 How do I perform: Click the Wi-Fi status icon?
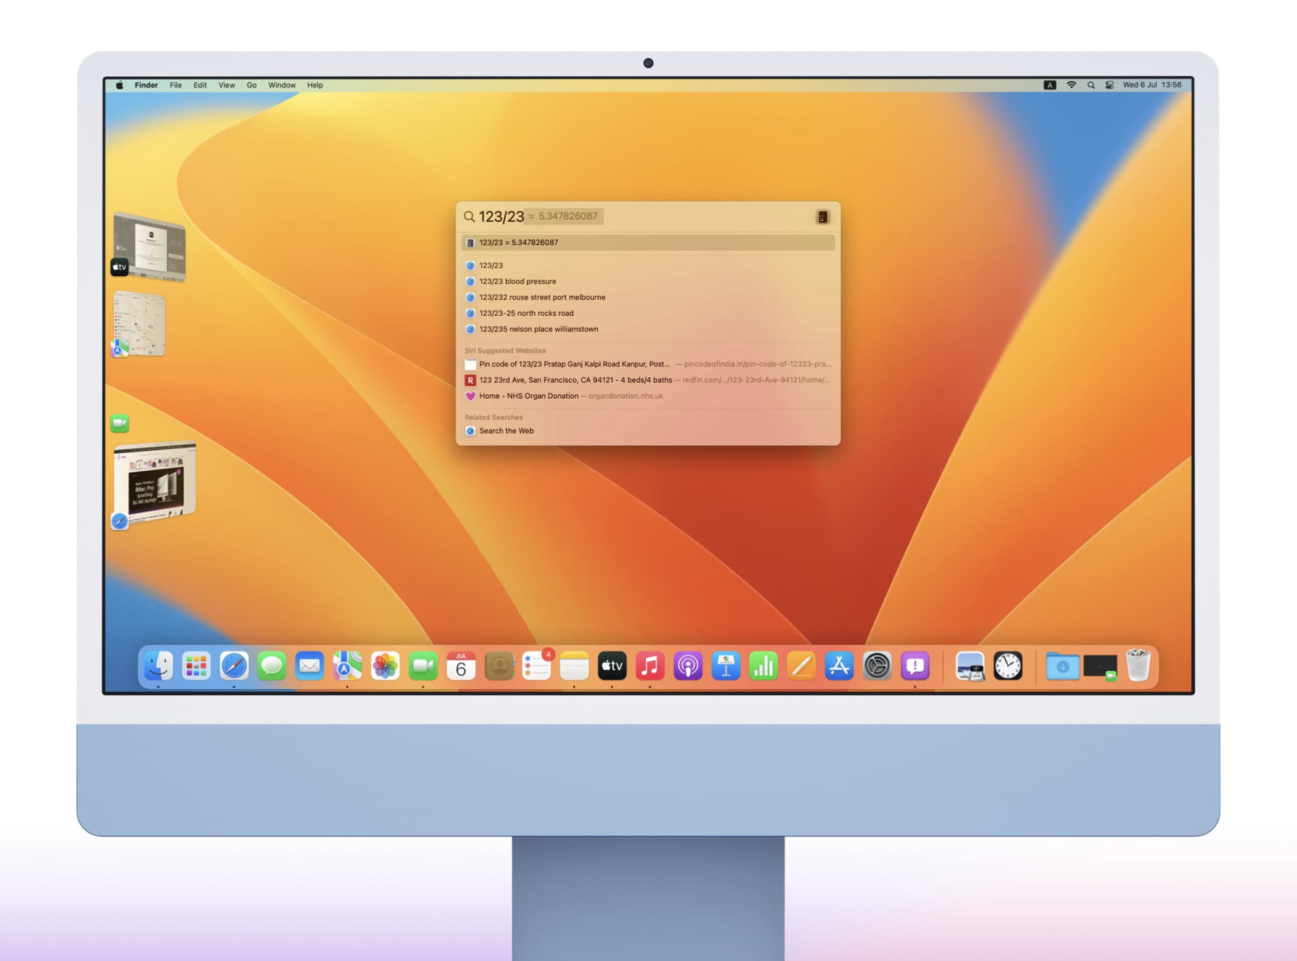1071,85
